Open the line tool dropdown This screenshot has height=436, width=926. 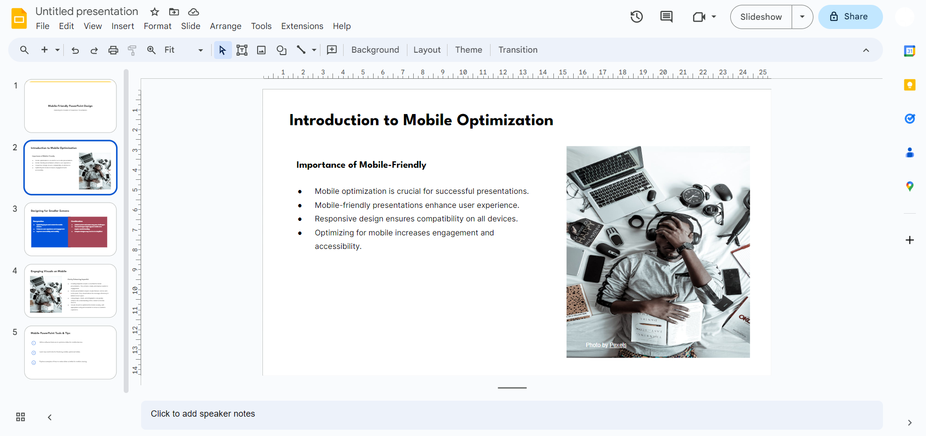pos(313,50)
